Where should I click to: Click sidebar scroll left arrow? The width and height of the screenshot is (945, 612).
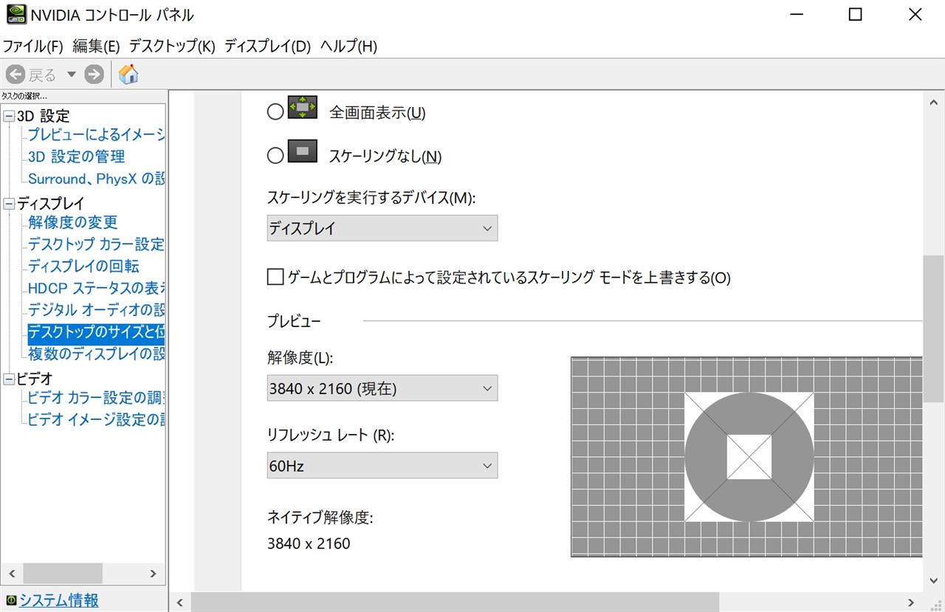click(x=12, y=574)
